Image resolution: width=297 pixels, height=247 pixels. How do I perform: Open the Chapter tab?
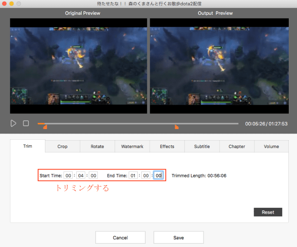237,146
